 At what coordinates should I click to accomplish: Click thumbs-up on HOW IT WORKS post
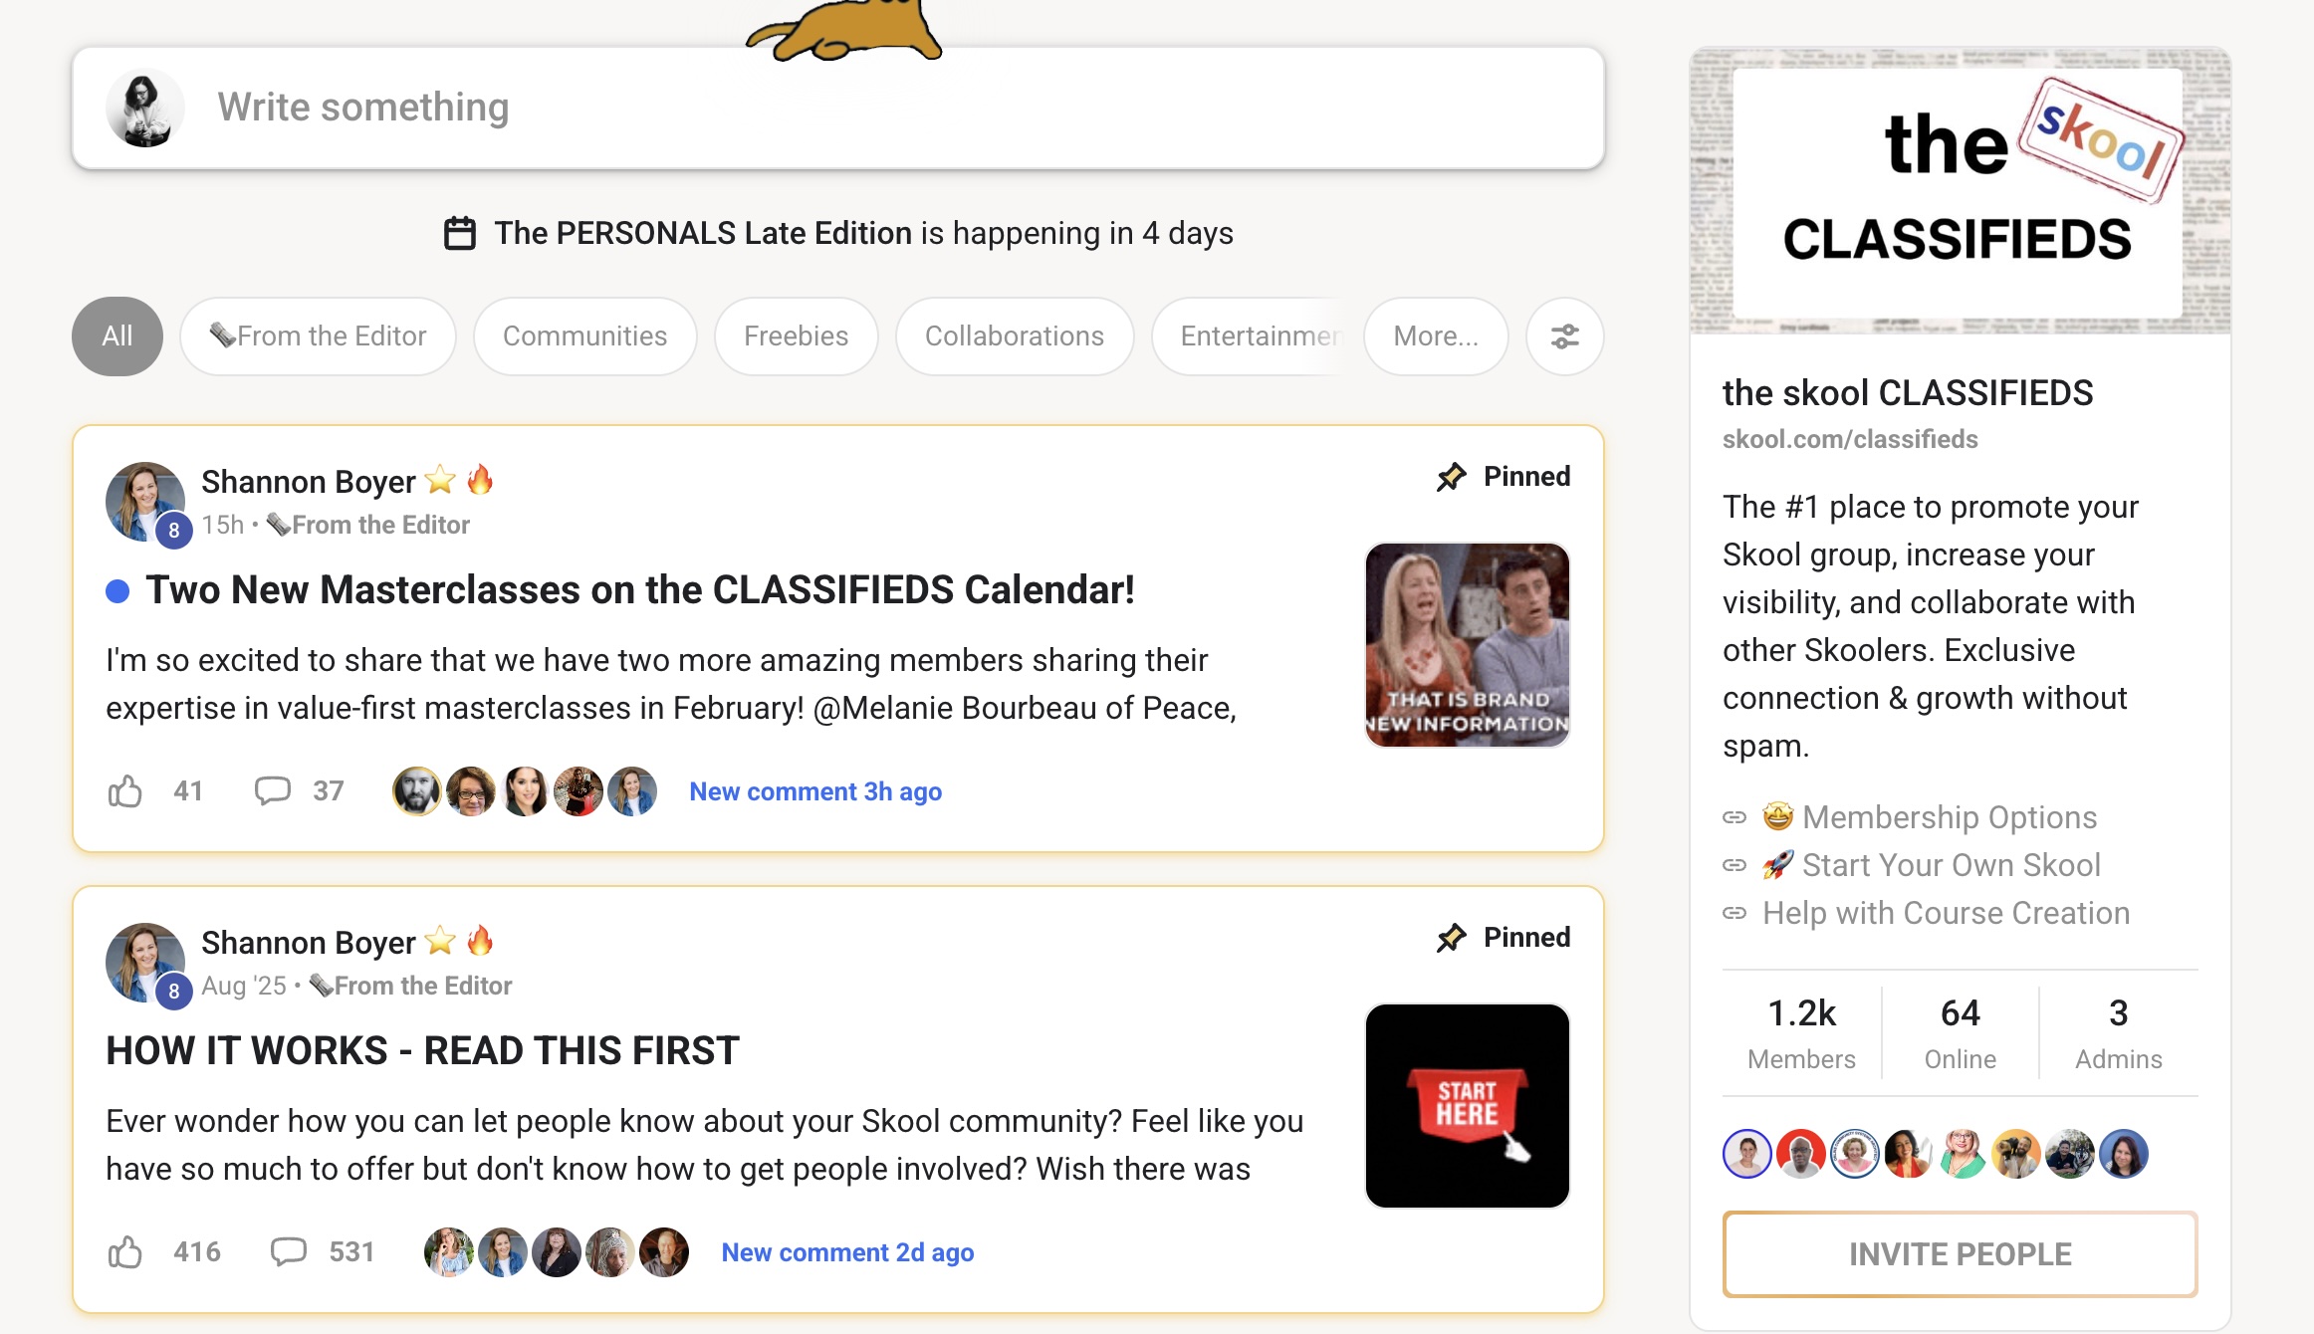click(125, 1252)
